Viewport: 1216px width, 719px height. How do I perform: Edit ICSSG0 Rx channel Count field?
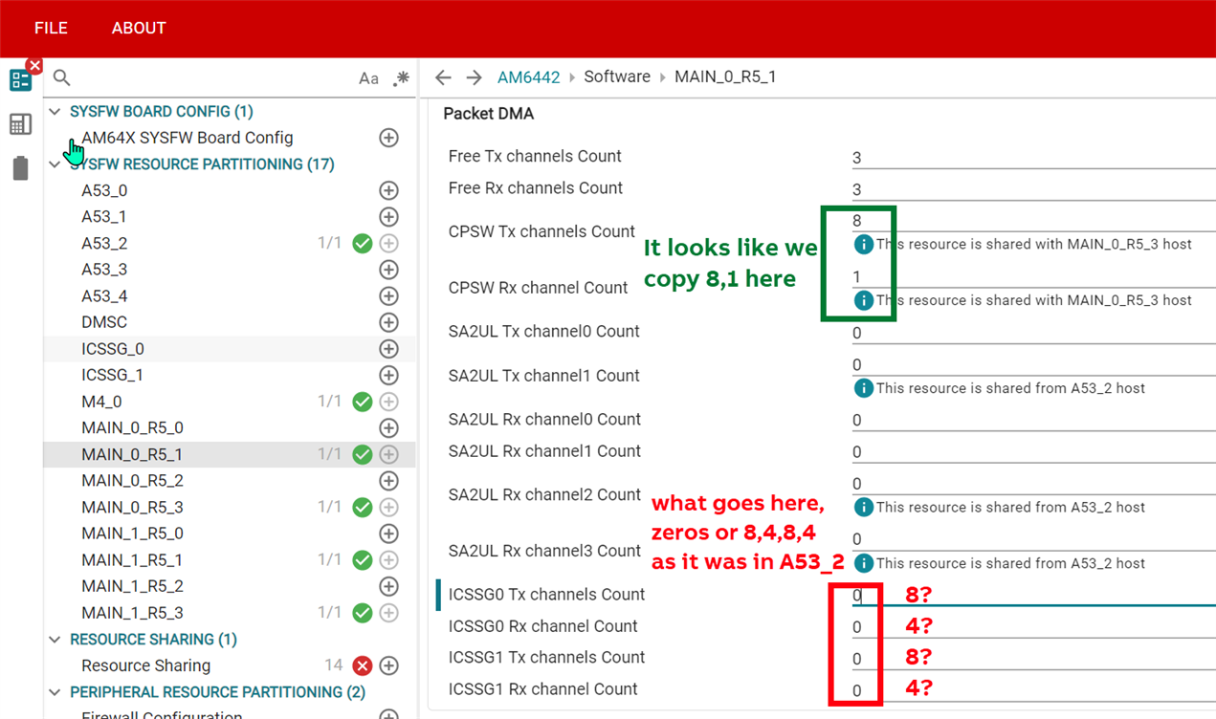pos(1033,627)
